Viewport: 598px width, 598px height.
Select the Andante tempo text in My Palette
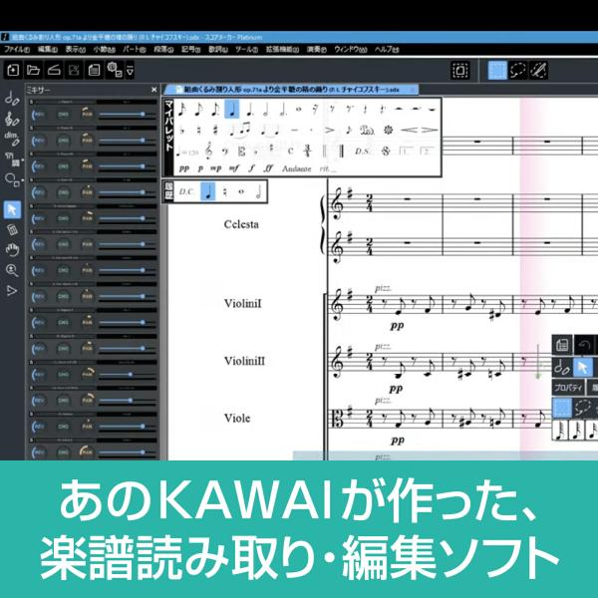tap(296, 168)
